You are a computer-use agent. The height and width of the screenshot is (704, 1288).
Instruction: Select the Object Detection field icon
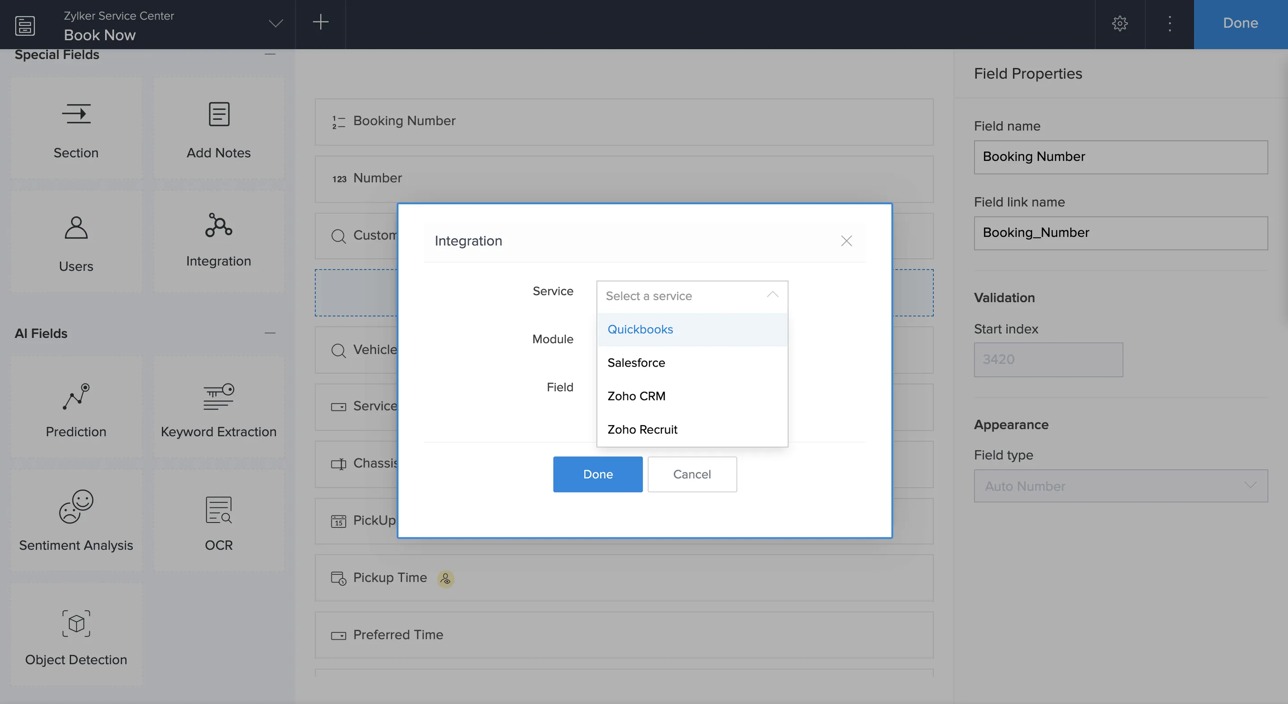(76, 623)
